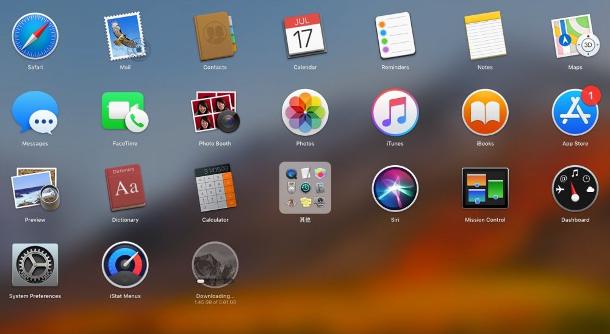Click the "1.45 GB of 5.01 GB" text
The image size is (610, 334).
coord(215,302)
